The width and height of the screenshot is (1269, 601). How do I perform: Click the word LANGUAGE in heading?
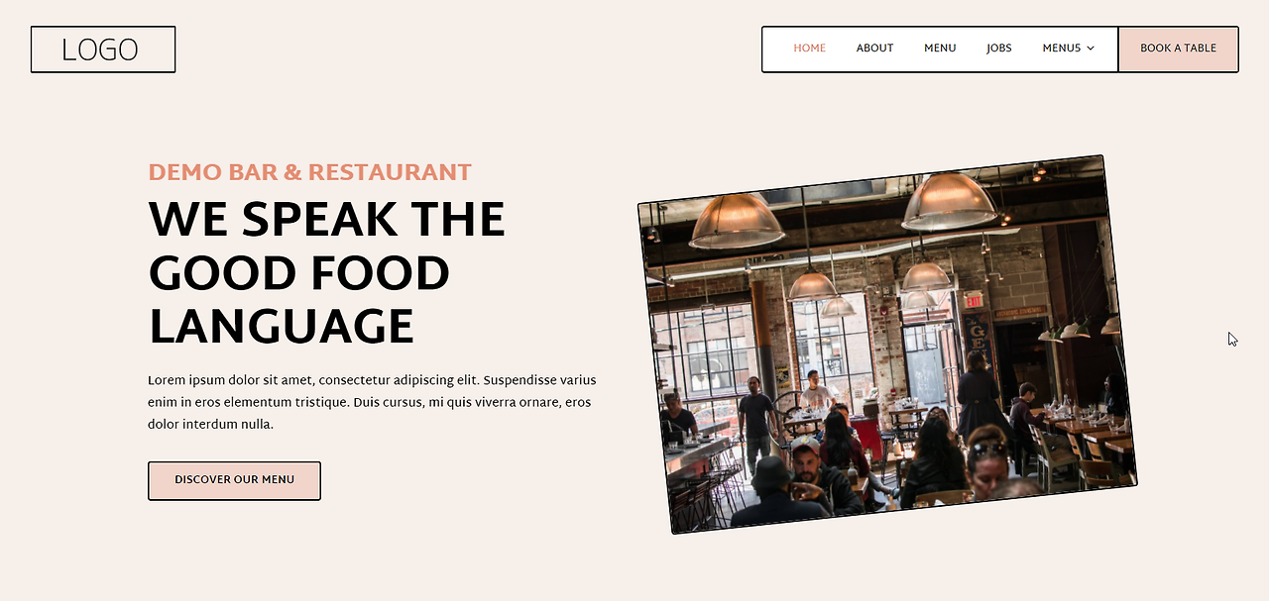tap(282, 328)
